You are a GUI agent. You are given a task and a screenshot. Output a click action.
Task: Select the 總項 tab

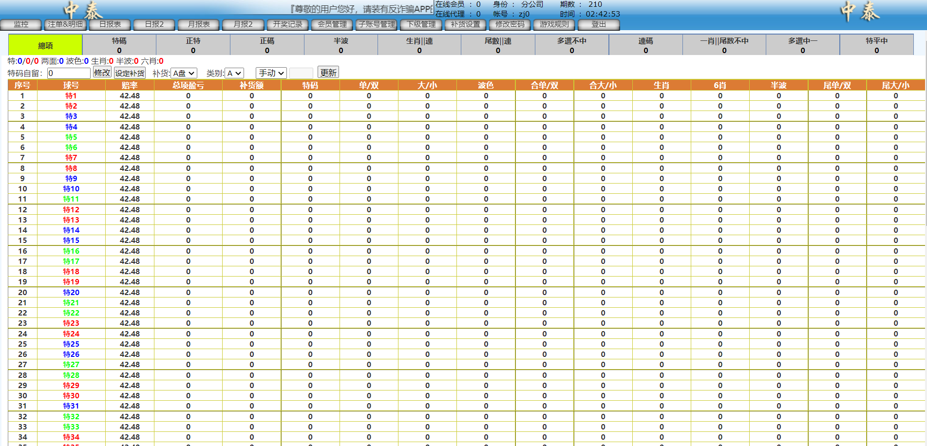[x=45, y=45]
